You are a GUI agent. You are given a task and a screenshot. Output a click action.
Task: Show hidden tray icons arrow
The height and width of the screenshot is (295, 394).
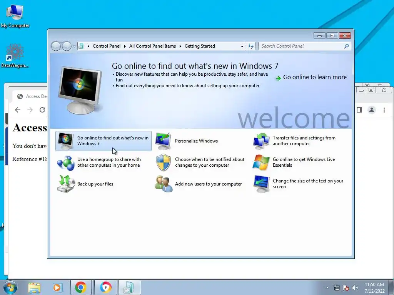[x=327, y=288]
